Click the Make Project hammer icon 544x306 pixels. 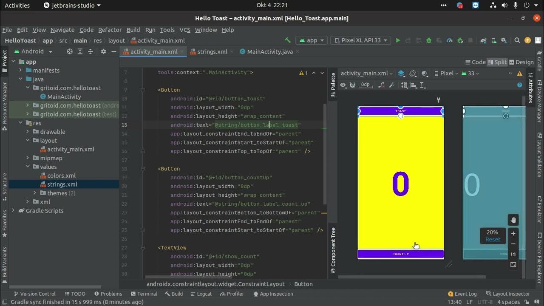[288, 40]
